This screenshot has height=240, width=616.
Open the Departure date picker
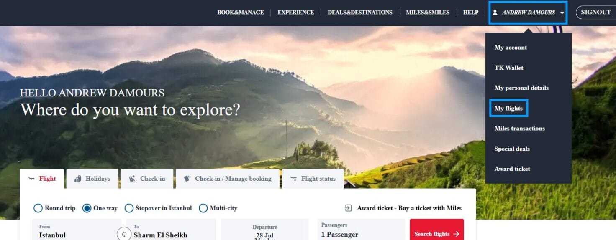(x=264, y=230)
